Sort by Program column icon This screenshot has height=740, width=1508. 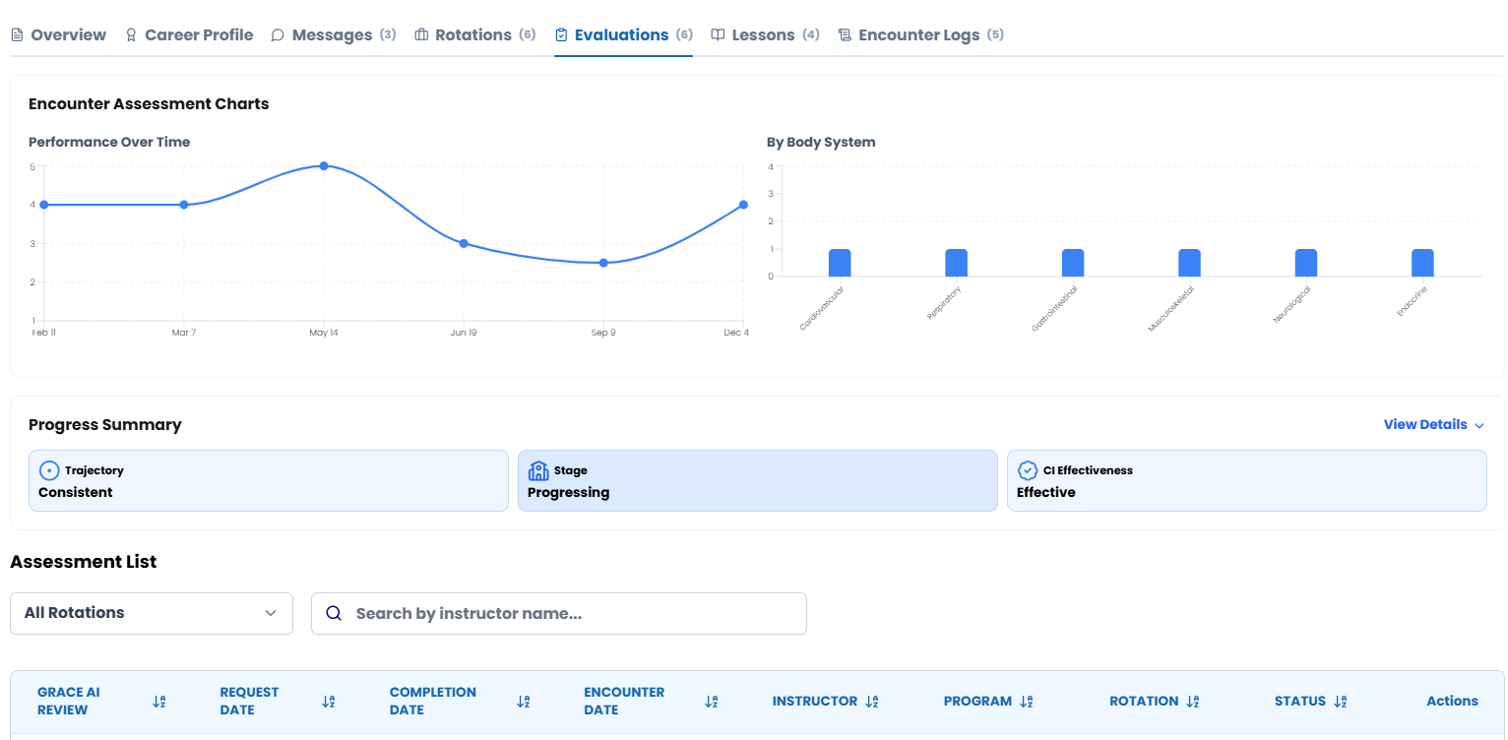tap(1027, 702)
